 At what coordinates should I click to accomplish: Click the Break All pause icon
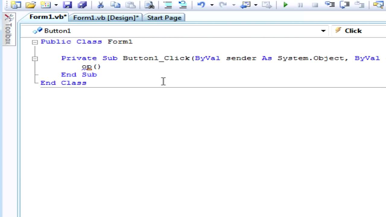300,5
